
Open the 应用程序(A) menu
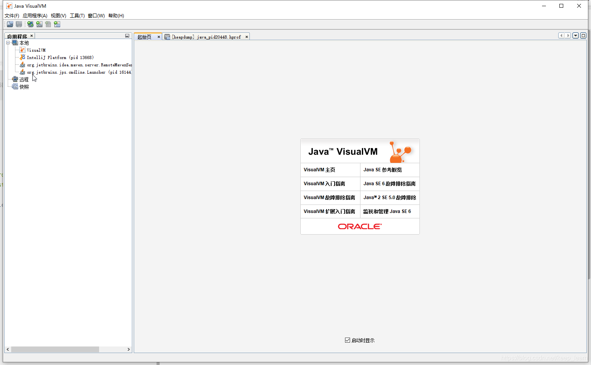pos(35,16)
